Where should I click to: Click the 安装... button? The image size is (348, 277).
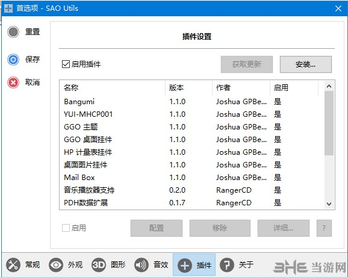pos(306,64)
